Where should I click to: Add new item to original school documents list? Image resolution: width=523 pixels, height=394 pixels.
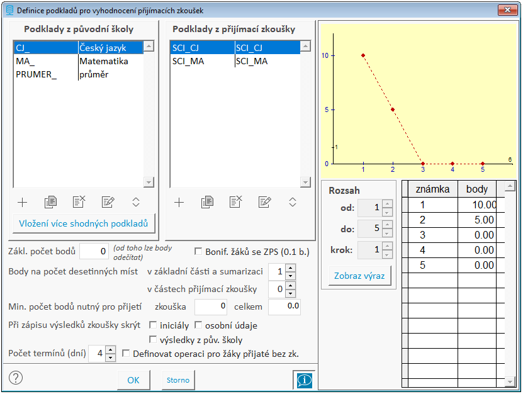[23, 202]
